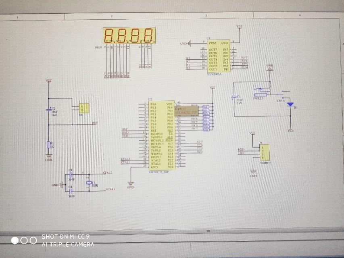Image resolution: width=344 pixels, height=258 pixels.
Task: Select the PWR2.5 power jack connector
Action: [261, 92]
